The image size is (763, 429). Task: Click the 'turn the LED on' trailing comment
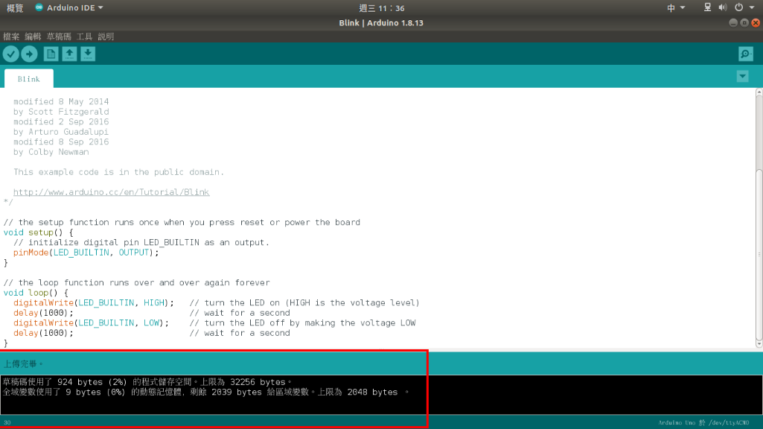(x=304, y=303)
